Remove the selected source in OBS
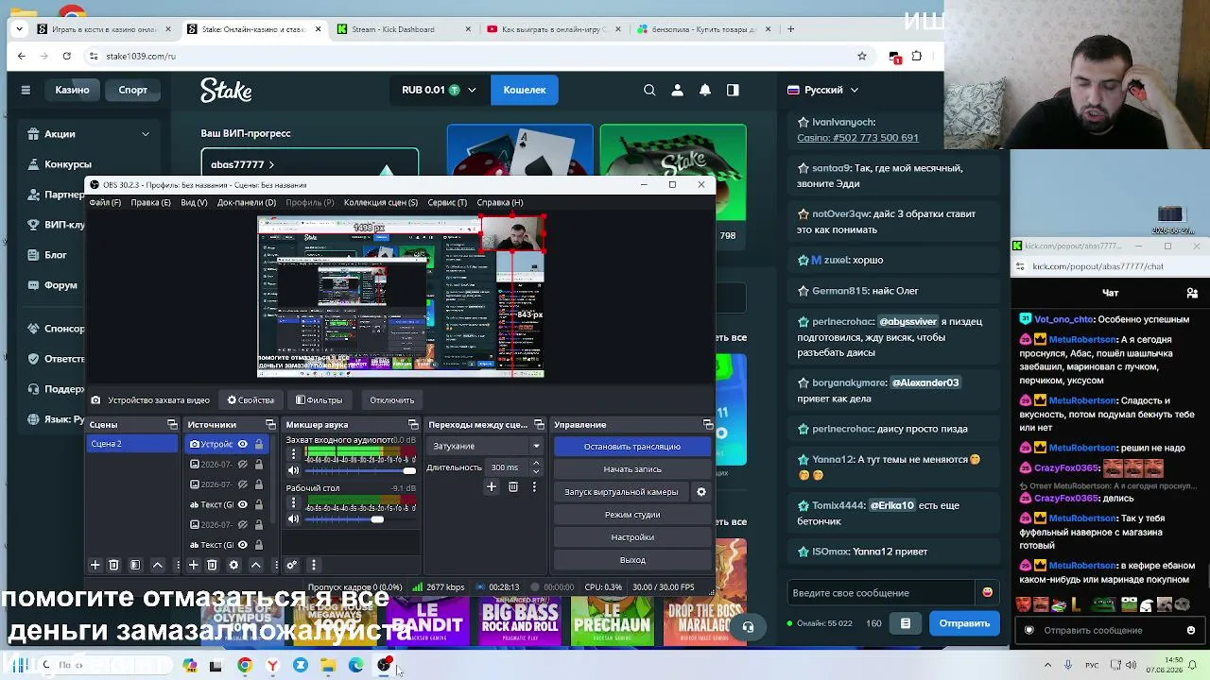The image size is (1210, 680). [212, 565]
